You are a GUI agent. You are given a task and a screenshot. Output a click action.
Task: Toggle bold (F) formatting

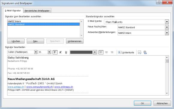55,52
